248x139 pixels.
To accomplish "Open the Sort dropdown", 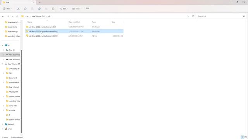I will pos(64,8).
